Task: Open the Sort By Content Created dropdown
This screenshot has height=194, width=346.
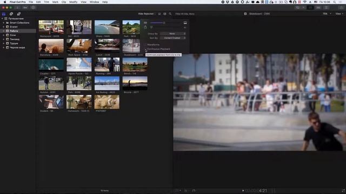Action: click(173, 38)
